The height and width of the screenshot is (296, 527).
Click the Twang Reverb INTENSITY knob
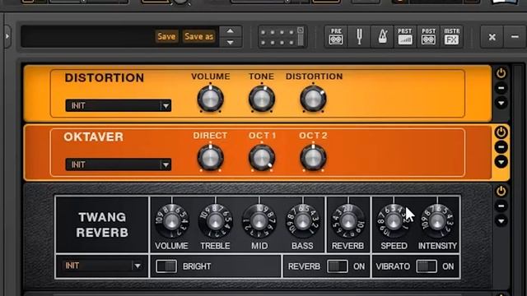[x=437, y=221]
